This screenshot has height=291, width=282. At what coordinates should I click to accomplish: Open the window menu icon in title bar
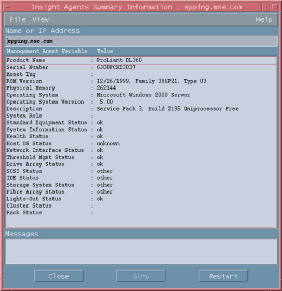pos(8,7)
